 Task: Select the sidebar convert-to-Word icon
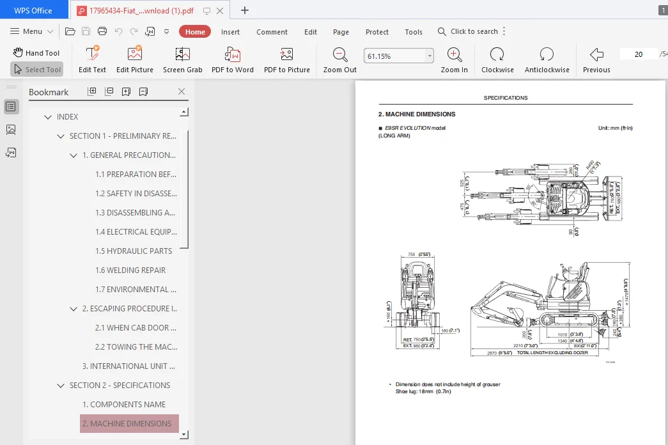tap(11, 153)
